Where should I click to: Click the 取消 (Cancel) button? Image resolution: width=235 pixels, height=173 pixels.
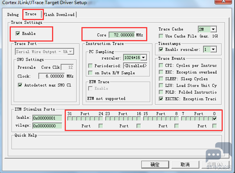click(x=185, y=164)
